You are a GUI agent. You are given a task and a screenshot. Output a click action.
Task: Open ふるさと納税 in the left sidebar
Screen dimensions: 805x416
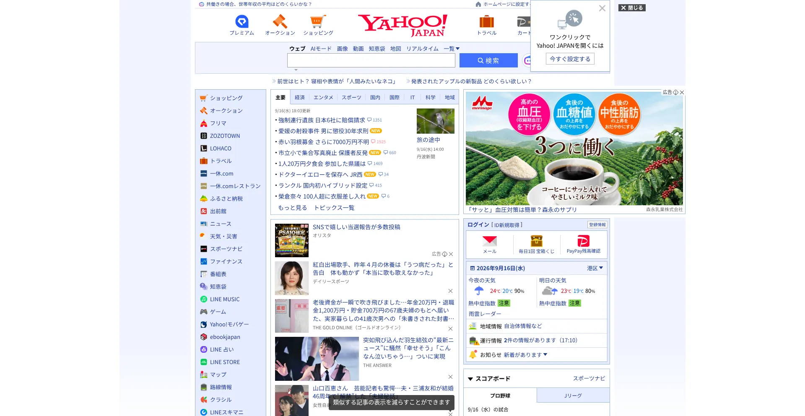click(226, 199)
